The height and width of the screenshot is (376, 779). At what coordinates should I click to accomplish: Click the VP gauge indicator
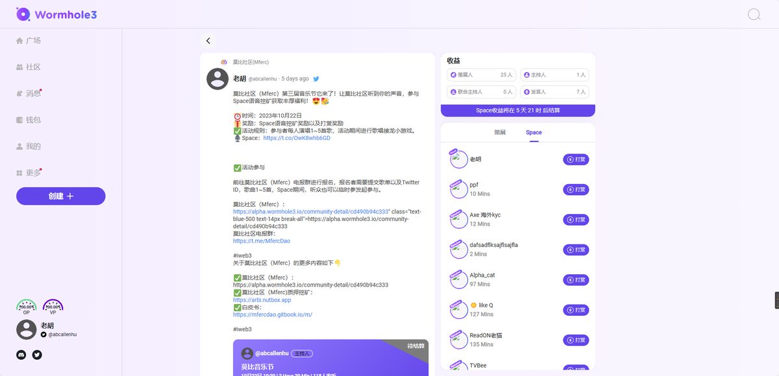click(x=53, y=307)
